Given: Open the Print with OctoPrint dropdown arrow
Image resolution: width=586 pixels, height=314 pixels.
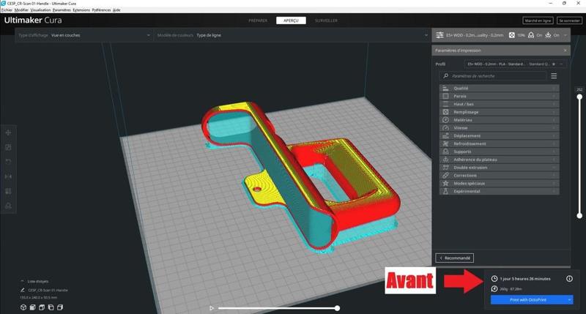Looking at the screenshot, I should (570, 300).
